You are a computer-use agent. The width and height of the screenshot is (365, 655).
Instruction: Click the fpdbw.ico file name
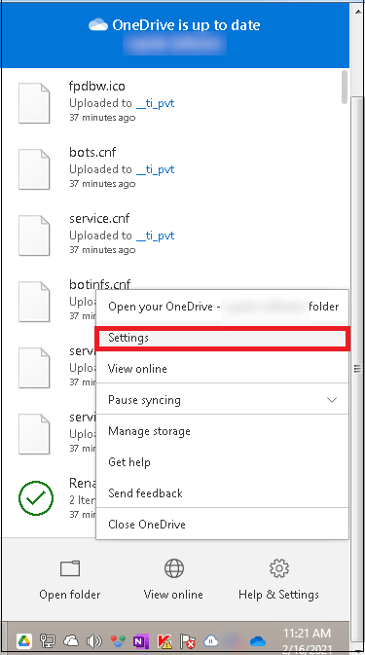pyautogui.click(x=97, y=86)
